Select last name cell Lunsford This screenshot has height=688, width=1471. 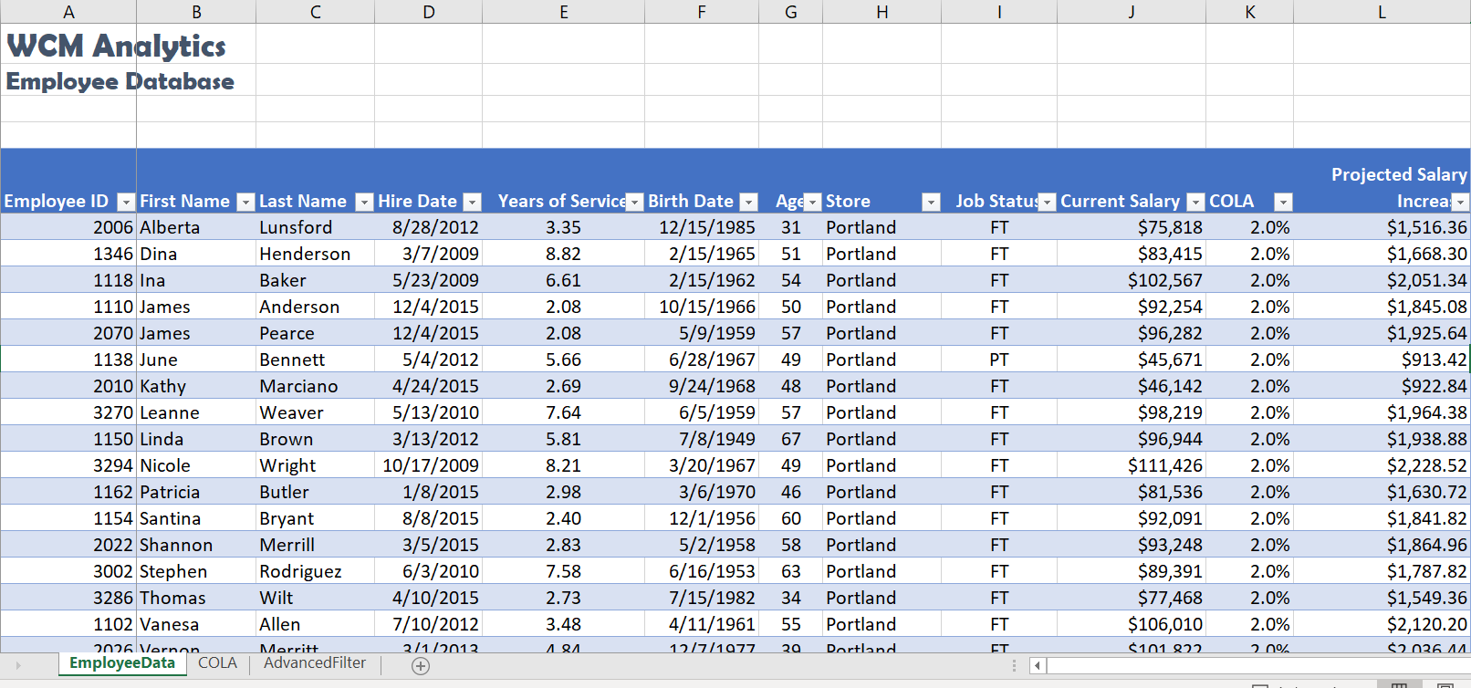point(315,227)
